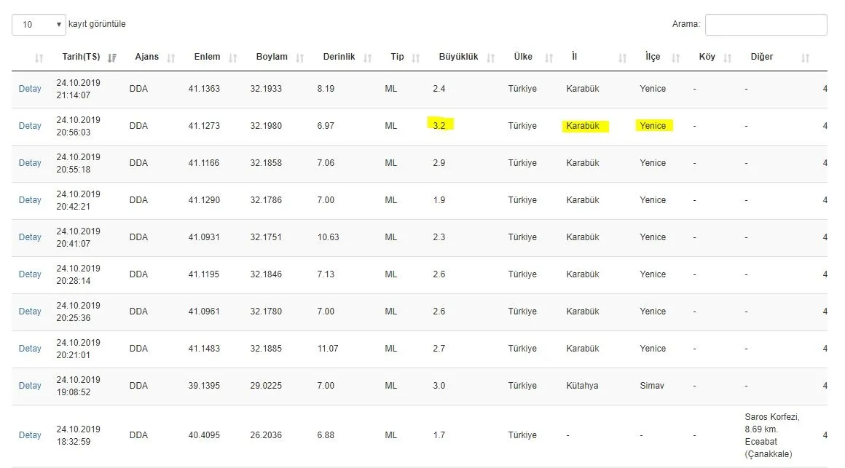Screen dimensions: 845x468
Task: Select the highlighted 3.2 magnitude cell
Action: coord(439,125)
